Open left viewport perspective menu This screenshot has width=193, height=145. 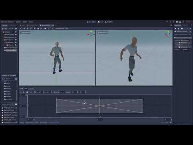click(25, 32)
